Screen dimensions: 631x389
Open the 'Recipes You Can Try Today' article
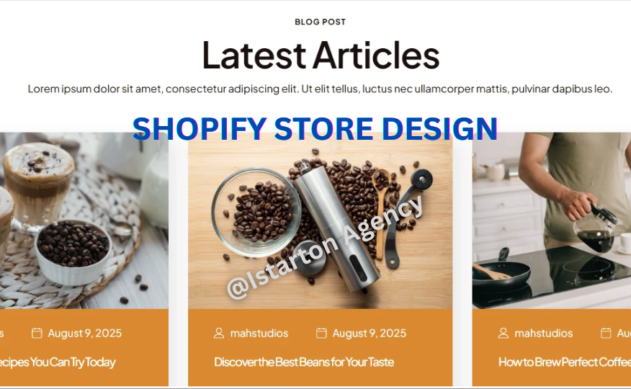(58, 362)
